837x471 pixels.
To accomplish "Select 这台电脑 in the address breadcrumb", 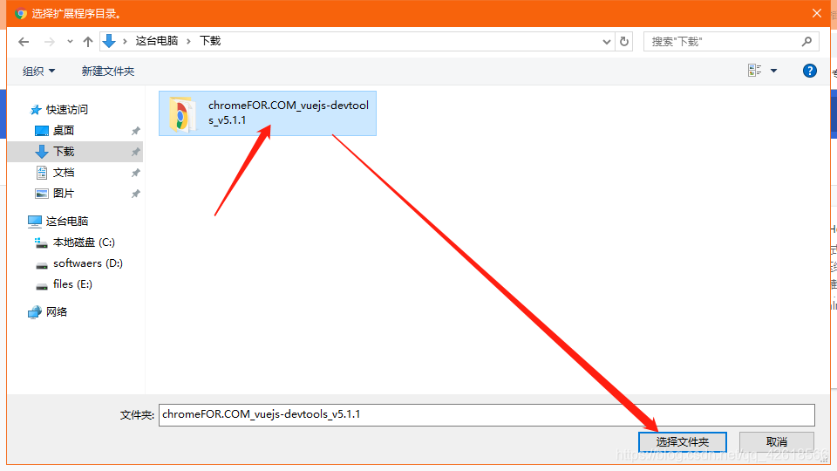I will [156, 41].
